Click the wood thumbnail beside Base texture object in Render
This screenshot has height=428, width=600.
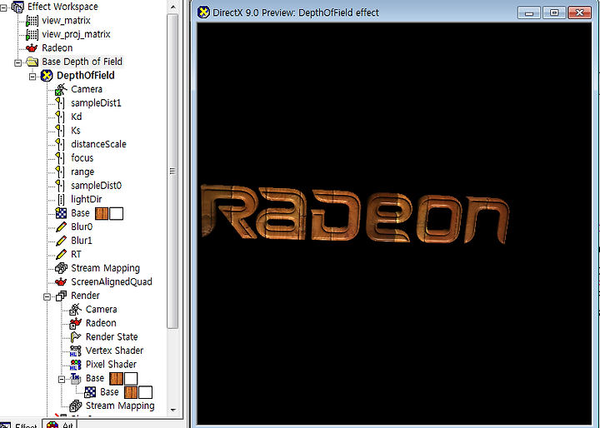point(117,379)
